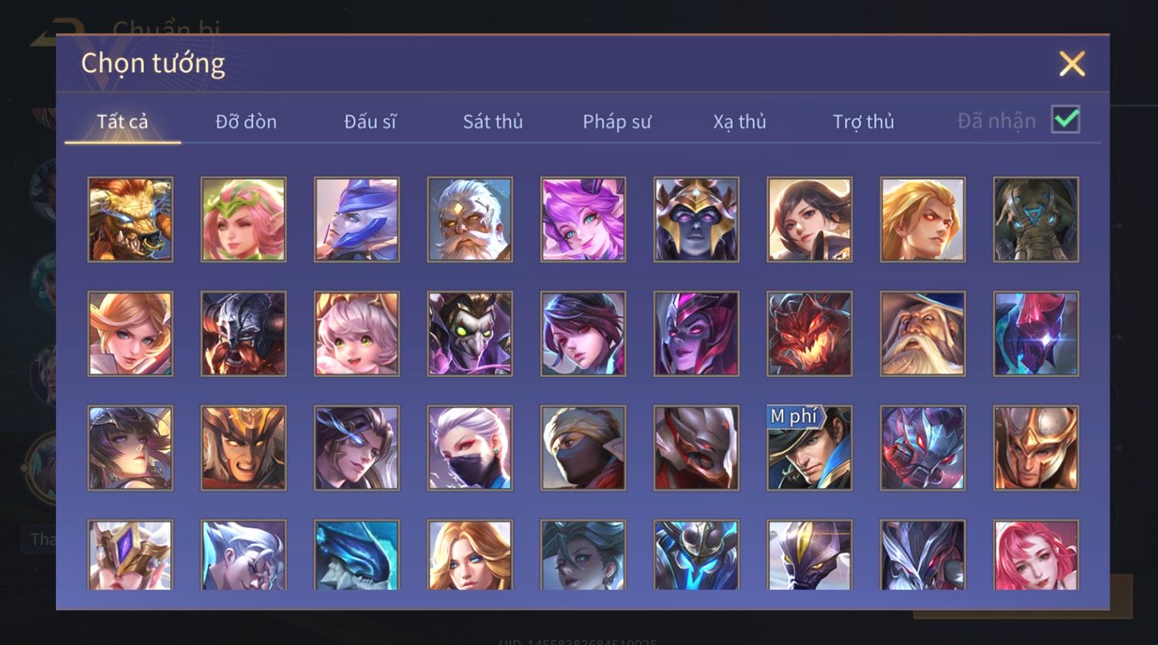Viewport: 1158px width, 645px height.
Task: Select the white-haired masked ninja hero
Action: click(x=470, y=448)
